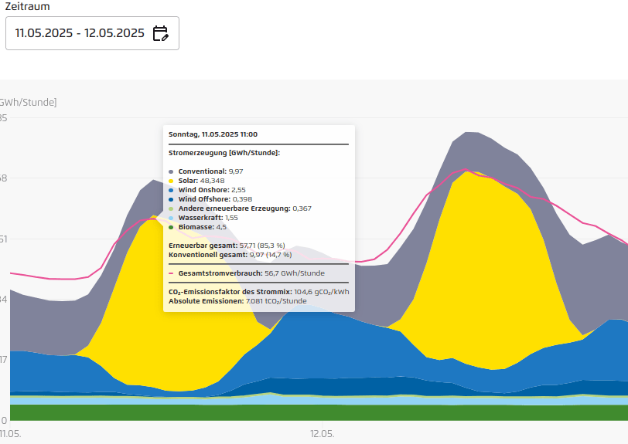Click the Zeitraum label
The width and height of the screenshot is (628, 444).
[27, 6]
